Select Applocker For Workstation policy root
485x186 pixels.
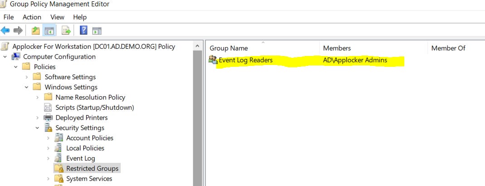tap(94, 46)
